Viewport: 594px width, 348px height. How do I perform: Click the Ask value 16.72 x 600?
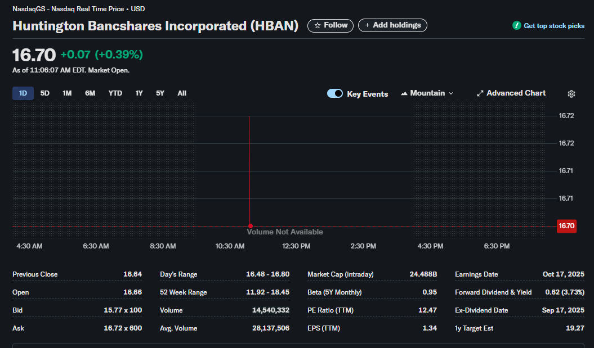point(123,328)
